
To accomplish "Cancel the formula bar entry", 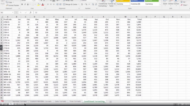I will point(20,12).
